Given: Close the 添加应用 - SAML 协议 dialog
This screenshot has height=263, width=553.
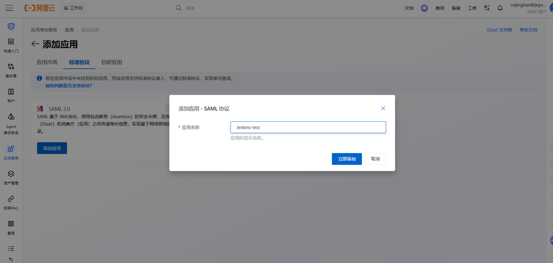Looking at the screenshot, I should coord(383,108).
